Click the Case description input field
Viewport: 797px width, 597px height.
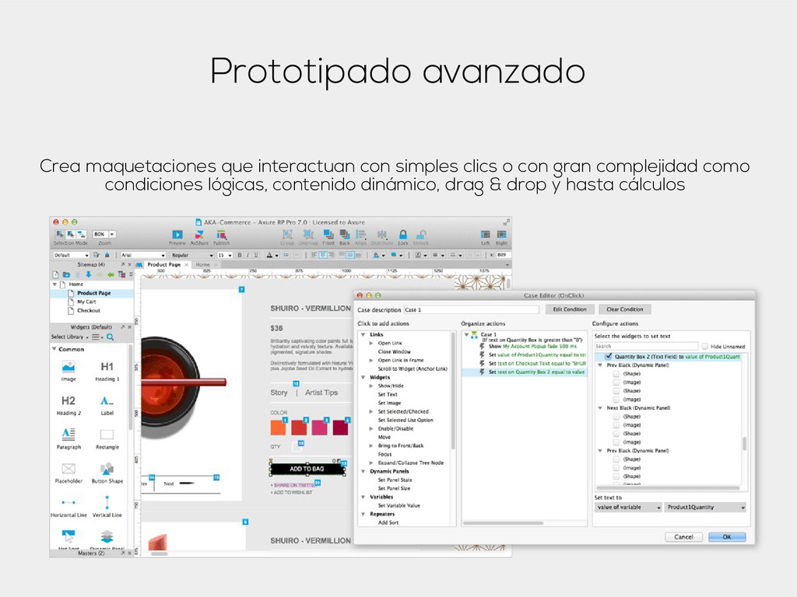471,309
